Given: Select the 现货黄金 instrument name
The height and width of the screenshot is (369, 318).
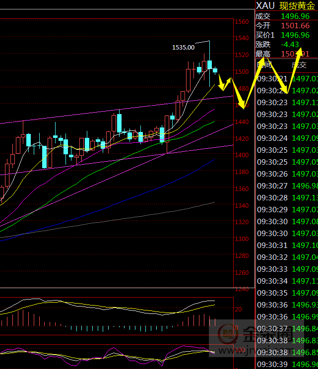Looking at the screenshot, I should [x=297, y=6].
